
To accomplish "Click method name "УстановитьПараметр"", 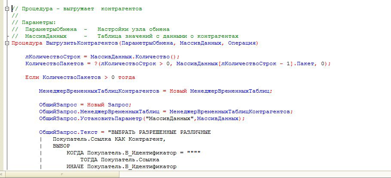I will tap(111, 118).
